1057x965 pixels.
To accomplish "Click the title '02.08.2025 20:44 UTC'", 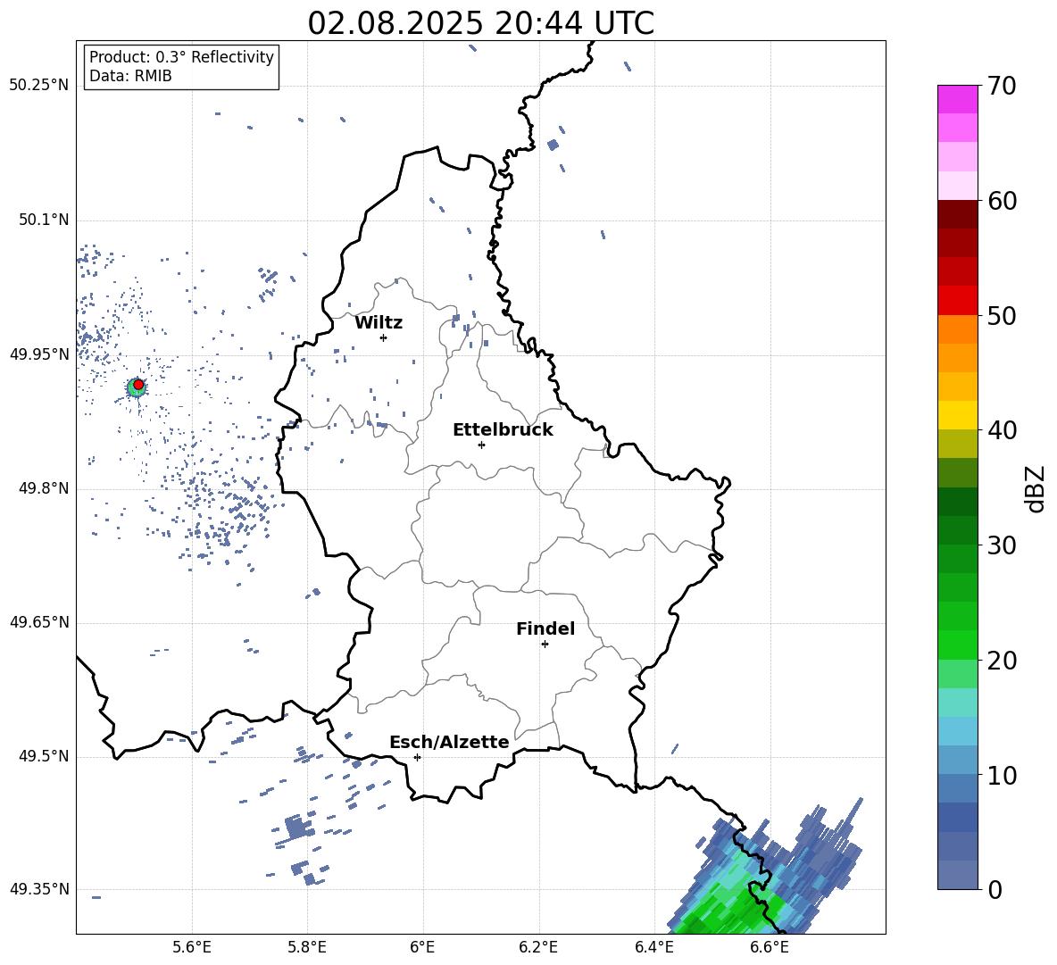I will point(480,23).
